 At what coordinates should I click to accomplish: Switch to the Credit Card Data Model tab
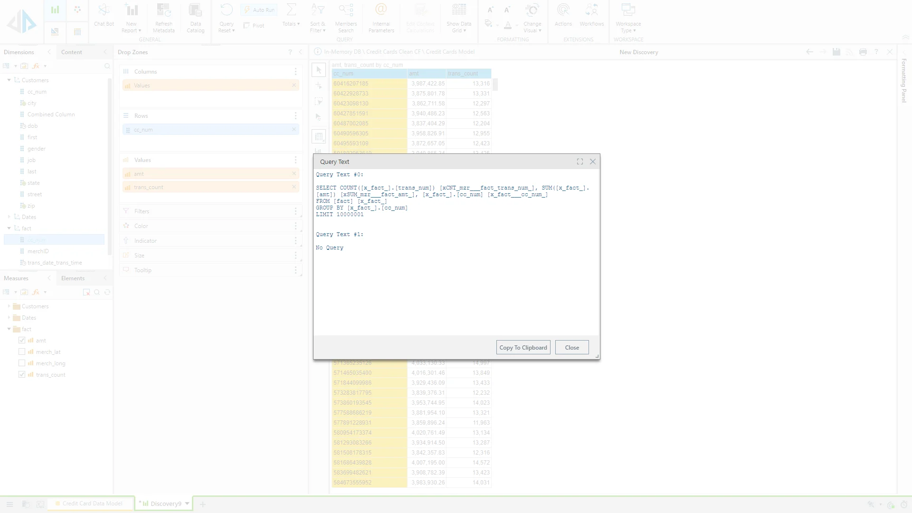(x=92, y=503)
